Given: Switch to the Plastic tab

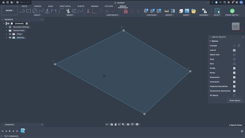Looking at the screenshot, I should click(x=81, y=6).
